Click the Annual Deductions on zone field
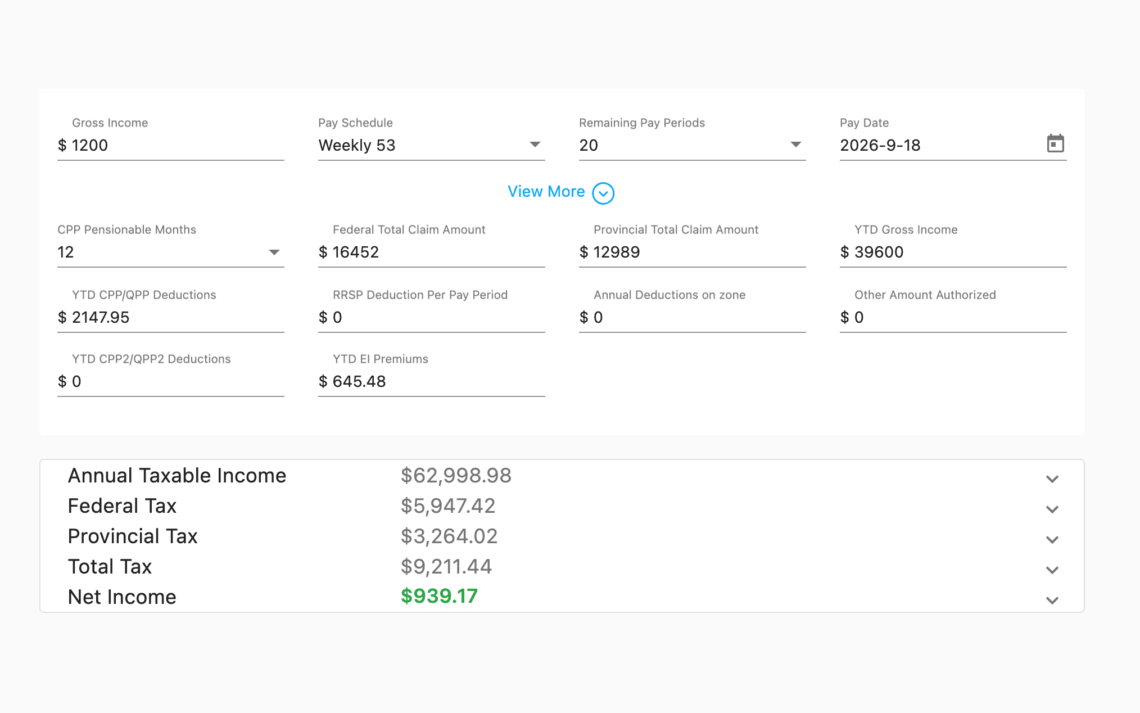 pos(692,317)
